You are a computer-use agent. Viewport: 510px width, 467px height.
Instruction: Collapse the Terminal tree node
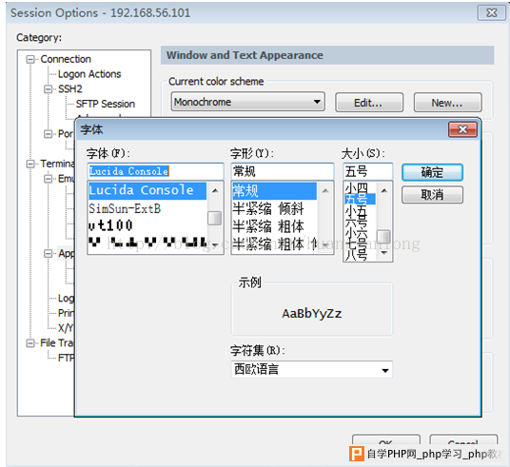pos(30,164)
